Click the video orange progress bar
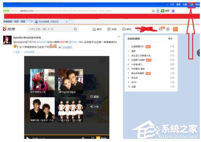201x142 pixels. pos(66,135)
